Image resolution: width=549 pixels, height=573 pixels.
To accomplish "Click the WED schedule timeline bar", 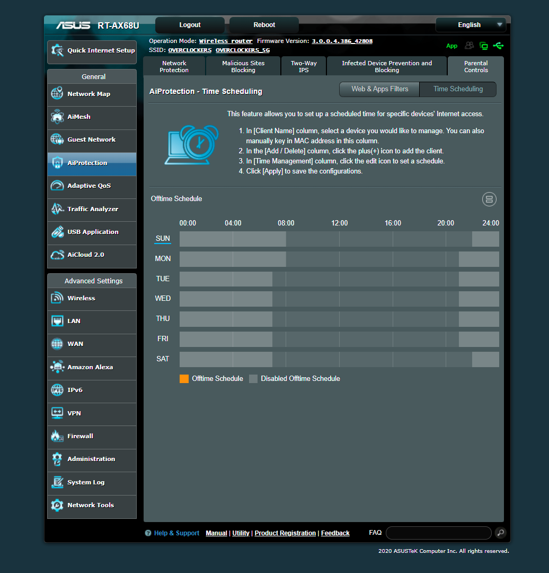I will 339,299.
